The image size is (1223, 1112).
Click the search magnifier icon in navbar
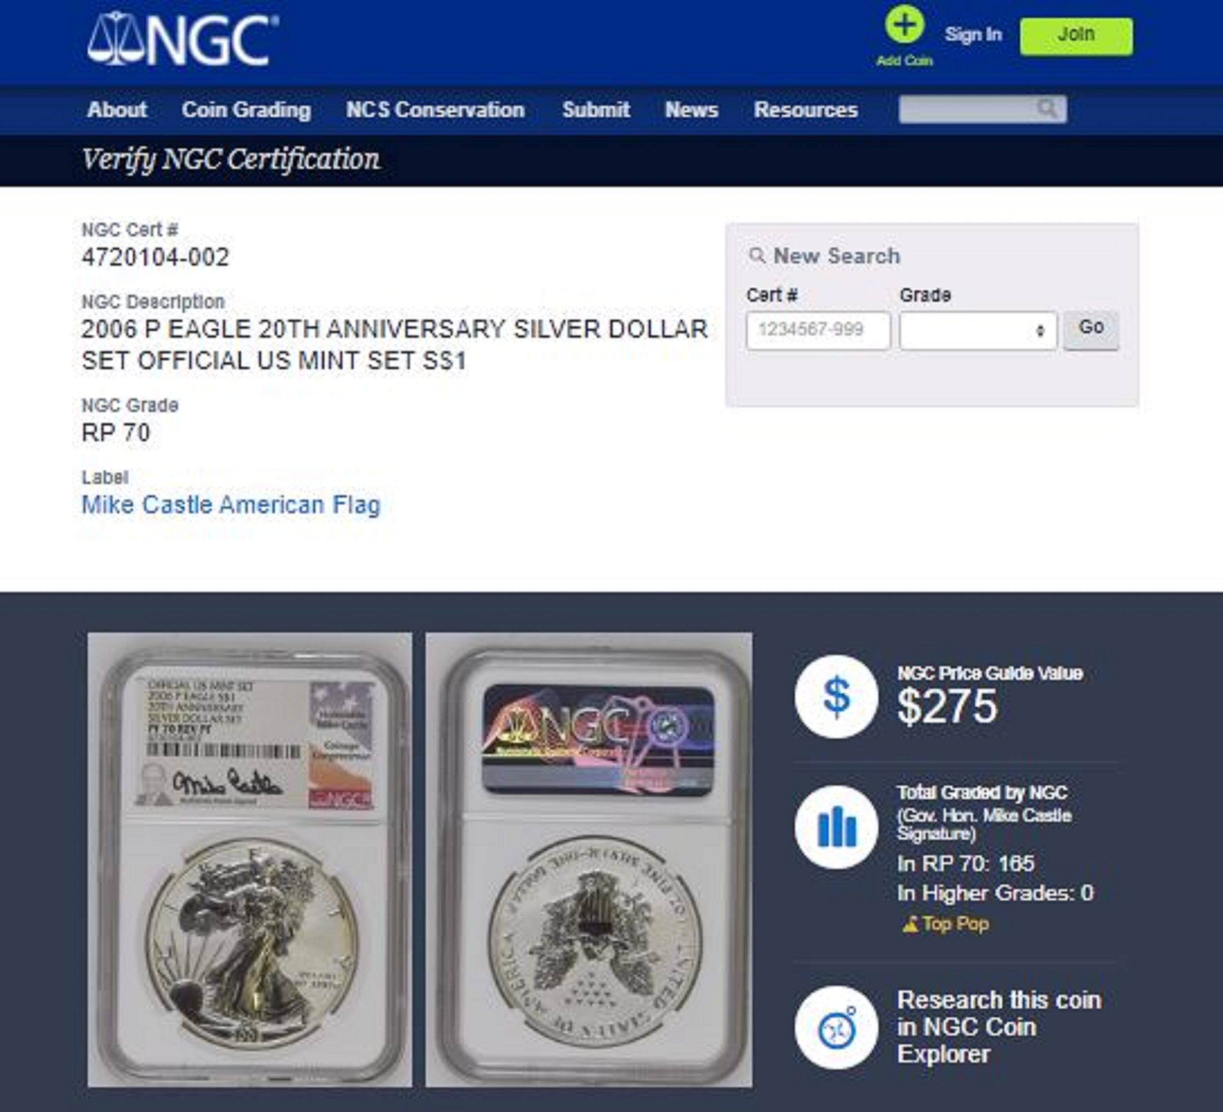(1046, 109)
